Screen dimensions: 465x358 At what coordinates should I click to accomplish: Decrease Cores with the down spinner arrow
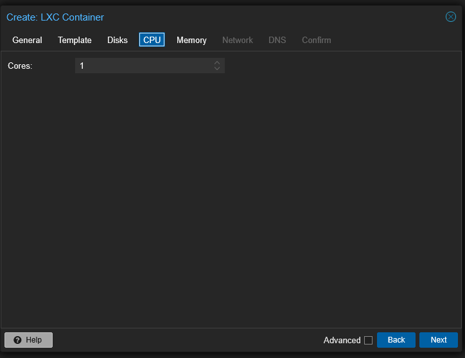[217, 69]
